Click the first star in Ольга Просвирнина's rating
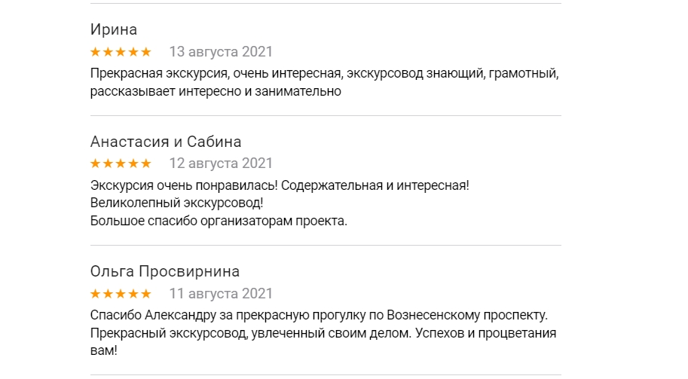This screenshot has height=379, width=688. (96, 294)
